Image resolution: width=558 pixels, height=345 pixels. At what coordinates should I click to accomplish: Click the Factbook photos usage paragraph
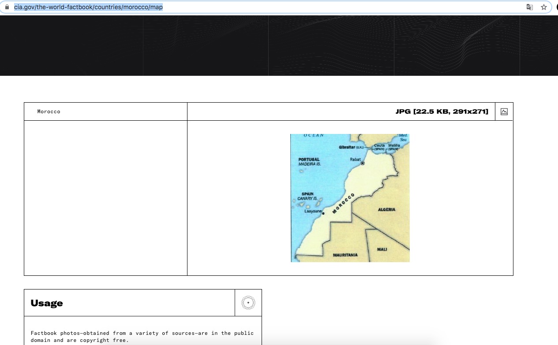pyautogui.click(x=142, y=337)
